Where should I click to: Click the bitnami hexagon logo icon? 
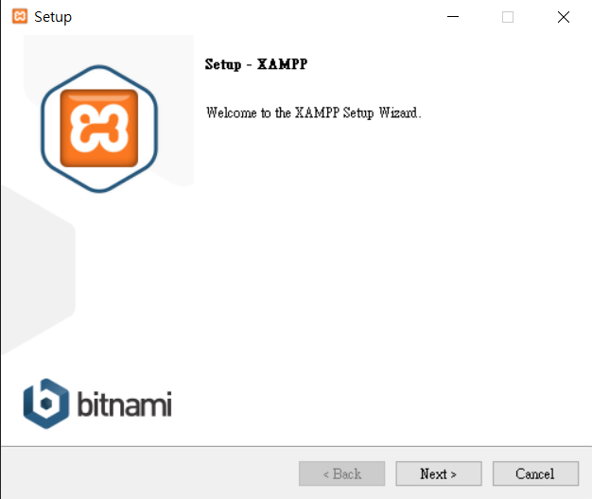click(x=46, y=404)
